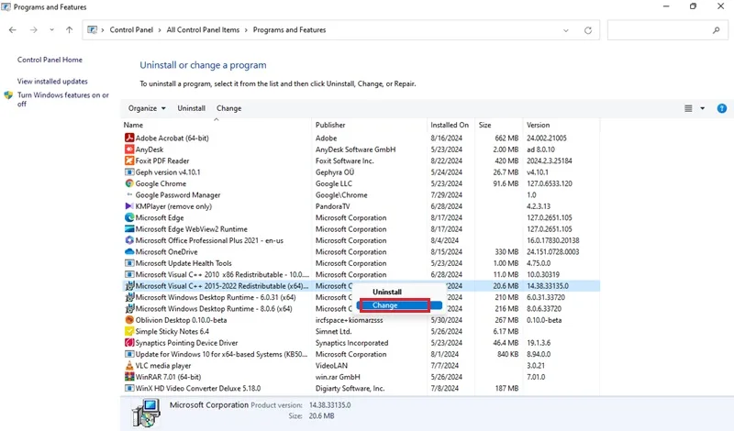Select Microsoft Visual C++ 2015-2022 Redistributable row
The height and width of the screenshot is (431, 734).
pos(361,286)
